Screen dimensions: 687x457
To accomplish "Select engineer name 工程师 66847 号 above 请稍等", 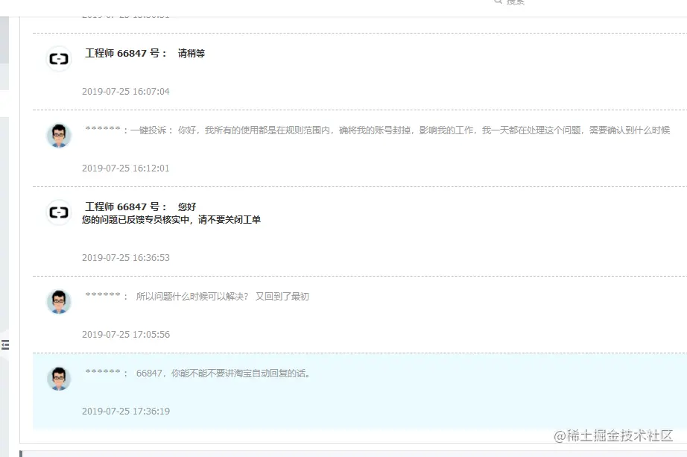I will [125, 53].
